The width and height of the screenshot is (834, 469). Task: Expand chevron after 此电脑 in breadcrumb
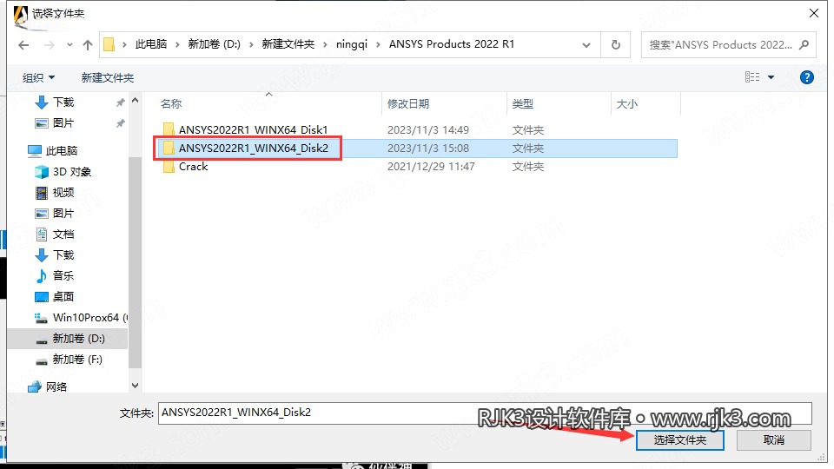pos(177,44)
